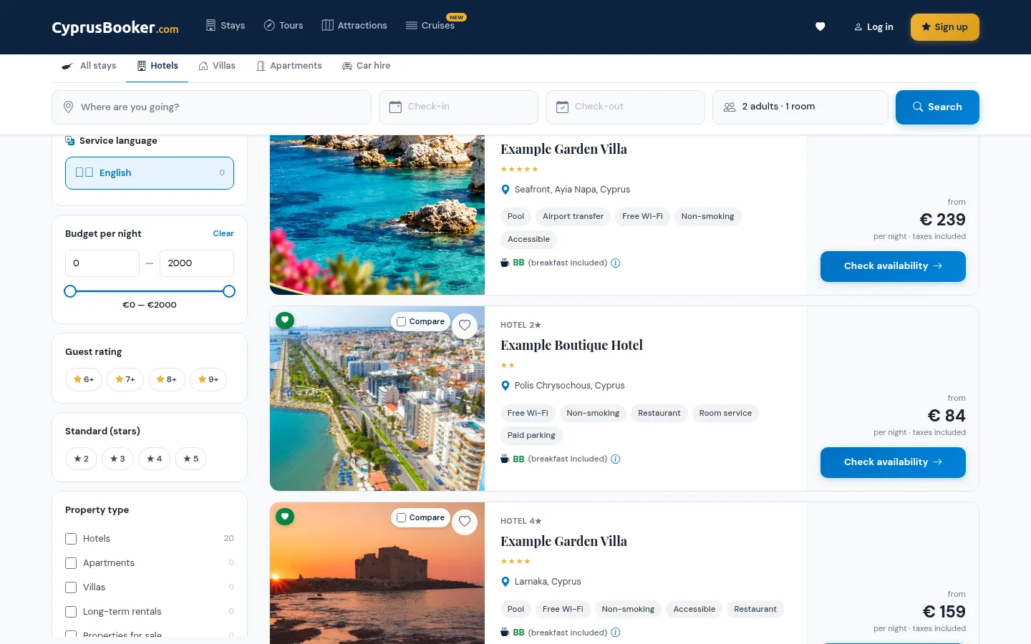Open the Example Boutique Hotel photo
This screenshot has height=644, width=1031.
click(x=377, y=399)
